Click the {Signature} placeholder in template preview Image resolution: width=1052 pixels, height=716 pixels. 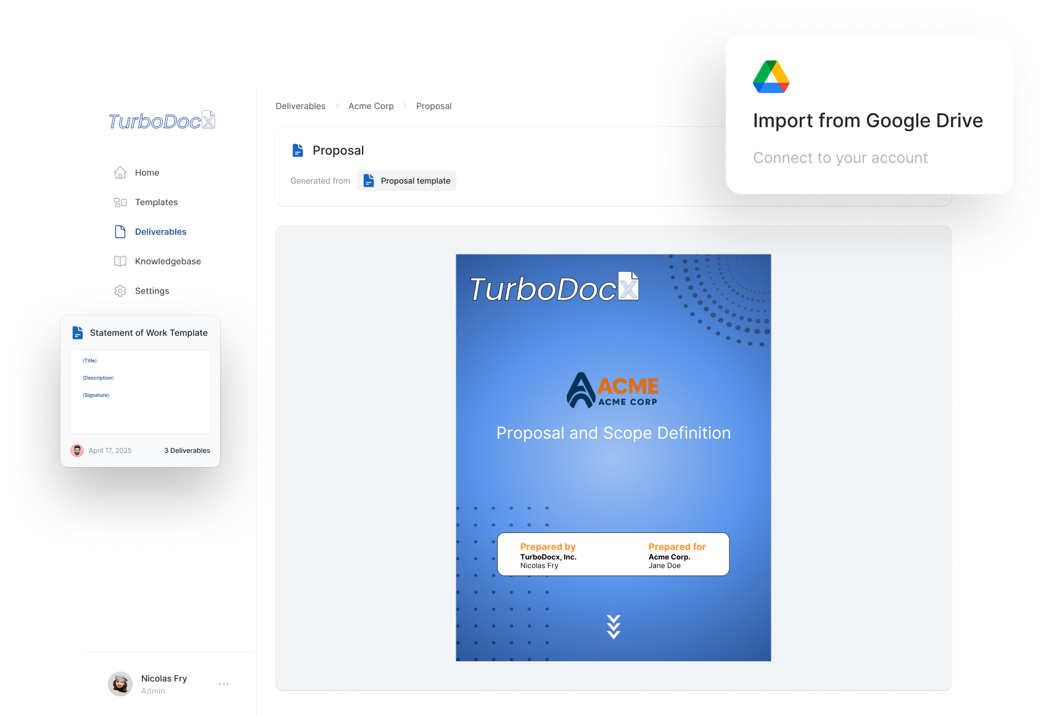coord(96,395)
